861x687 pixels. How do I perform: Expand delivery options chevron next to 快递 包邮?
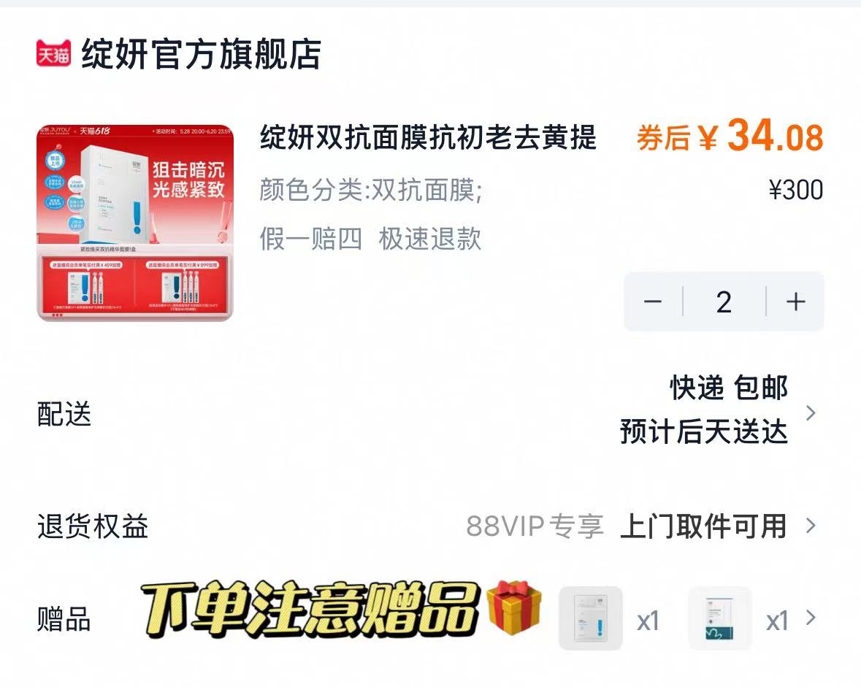point(811,413)
